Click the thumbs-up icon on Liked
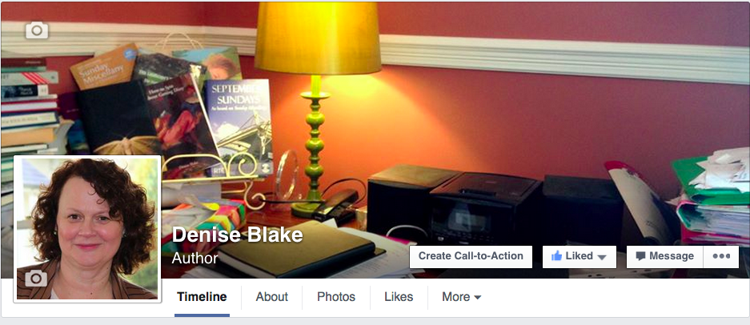The height and width of the screenshot is (325, 750). [x=556, y=256]
